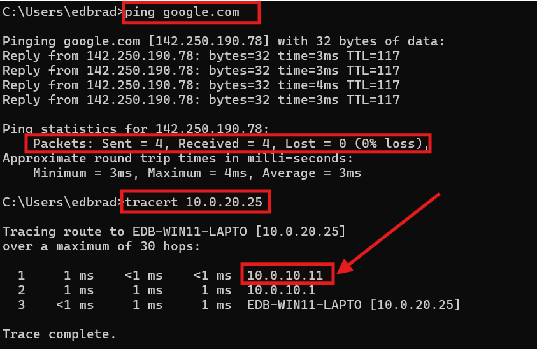Click the prompt path before the tracert command

(61, 203)
